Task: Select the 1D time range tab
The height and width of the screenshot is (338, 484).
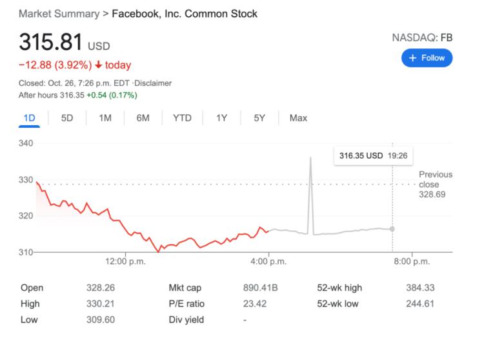Action: tap(29, 118)
